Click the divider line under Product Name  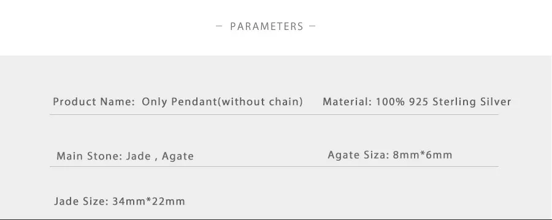pyautogui.click(x=274, y=114)
